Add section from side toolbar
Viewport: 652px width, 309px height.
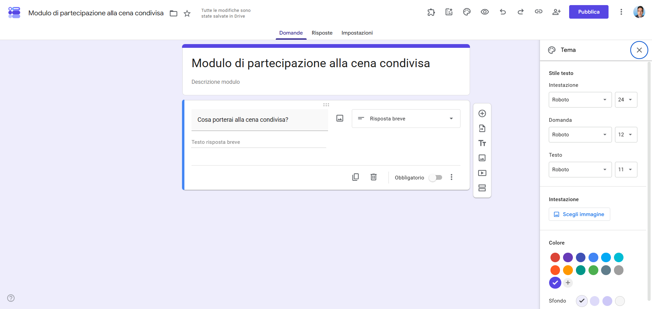click(482, 188)
